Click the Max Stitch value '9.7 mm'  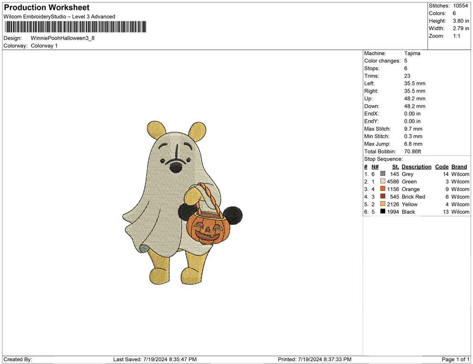click(413, 129)
